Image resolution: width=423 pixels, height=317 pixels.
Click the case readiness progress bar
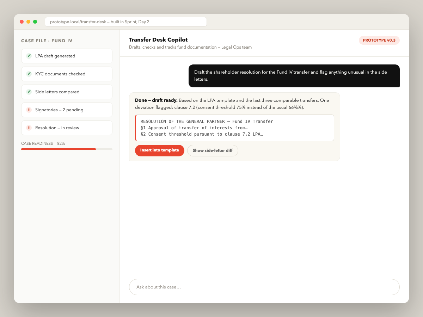[67, 149]
